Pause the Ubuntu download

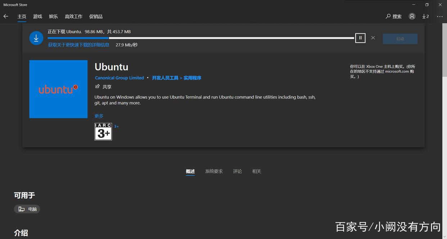[360, 38]
